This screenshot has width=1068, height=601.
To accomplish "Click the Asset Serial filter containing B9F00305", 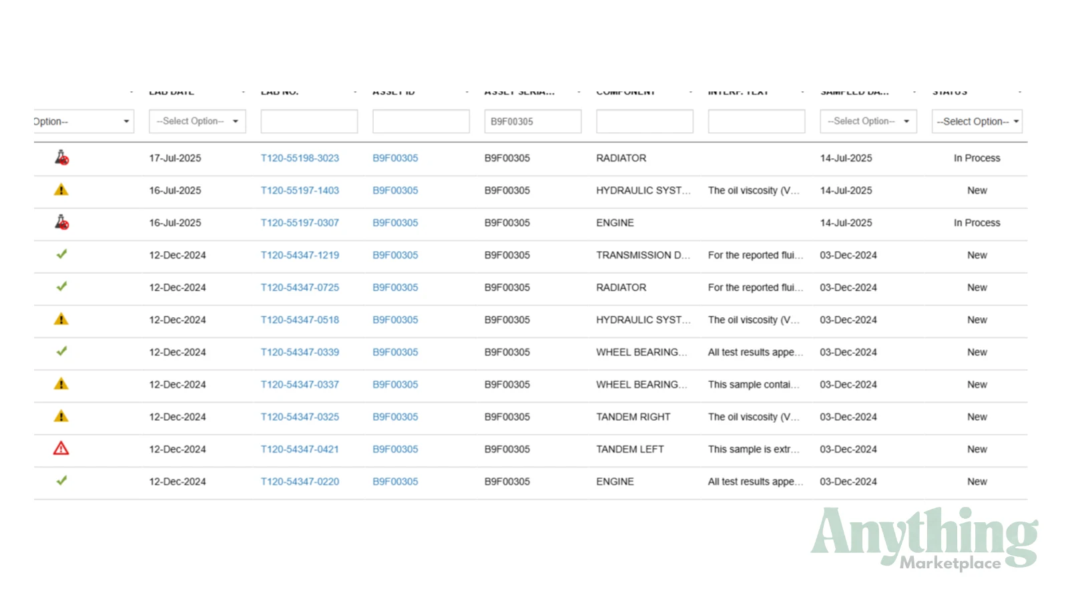I will [x=533, y=122].
